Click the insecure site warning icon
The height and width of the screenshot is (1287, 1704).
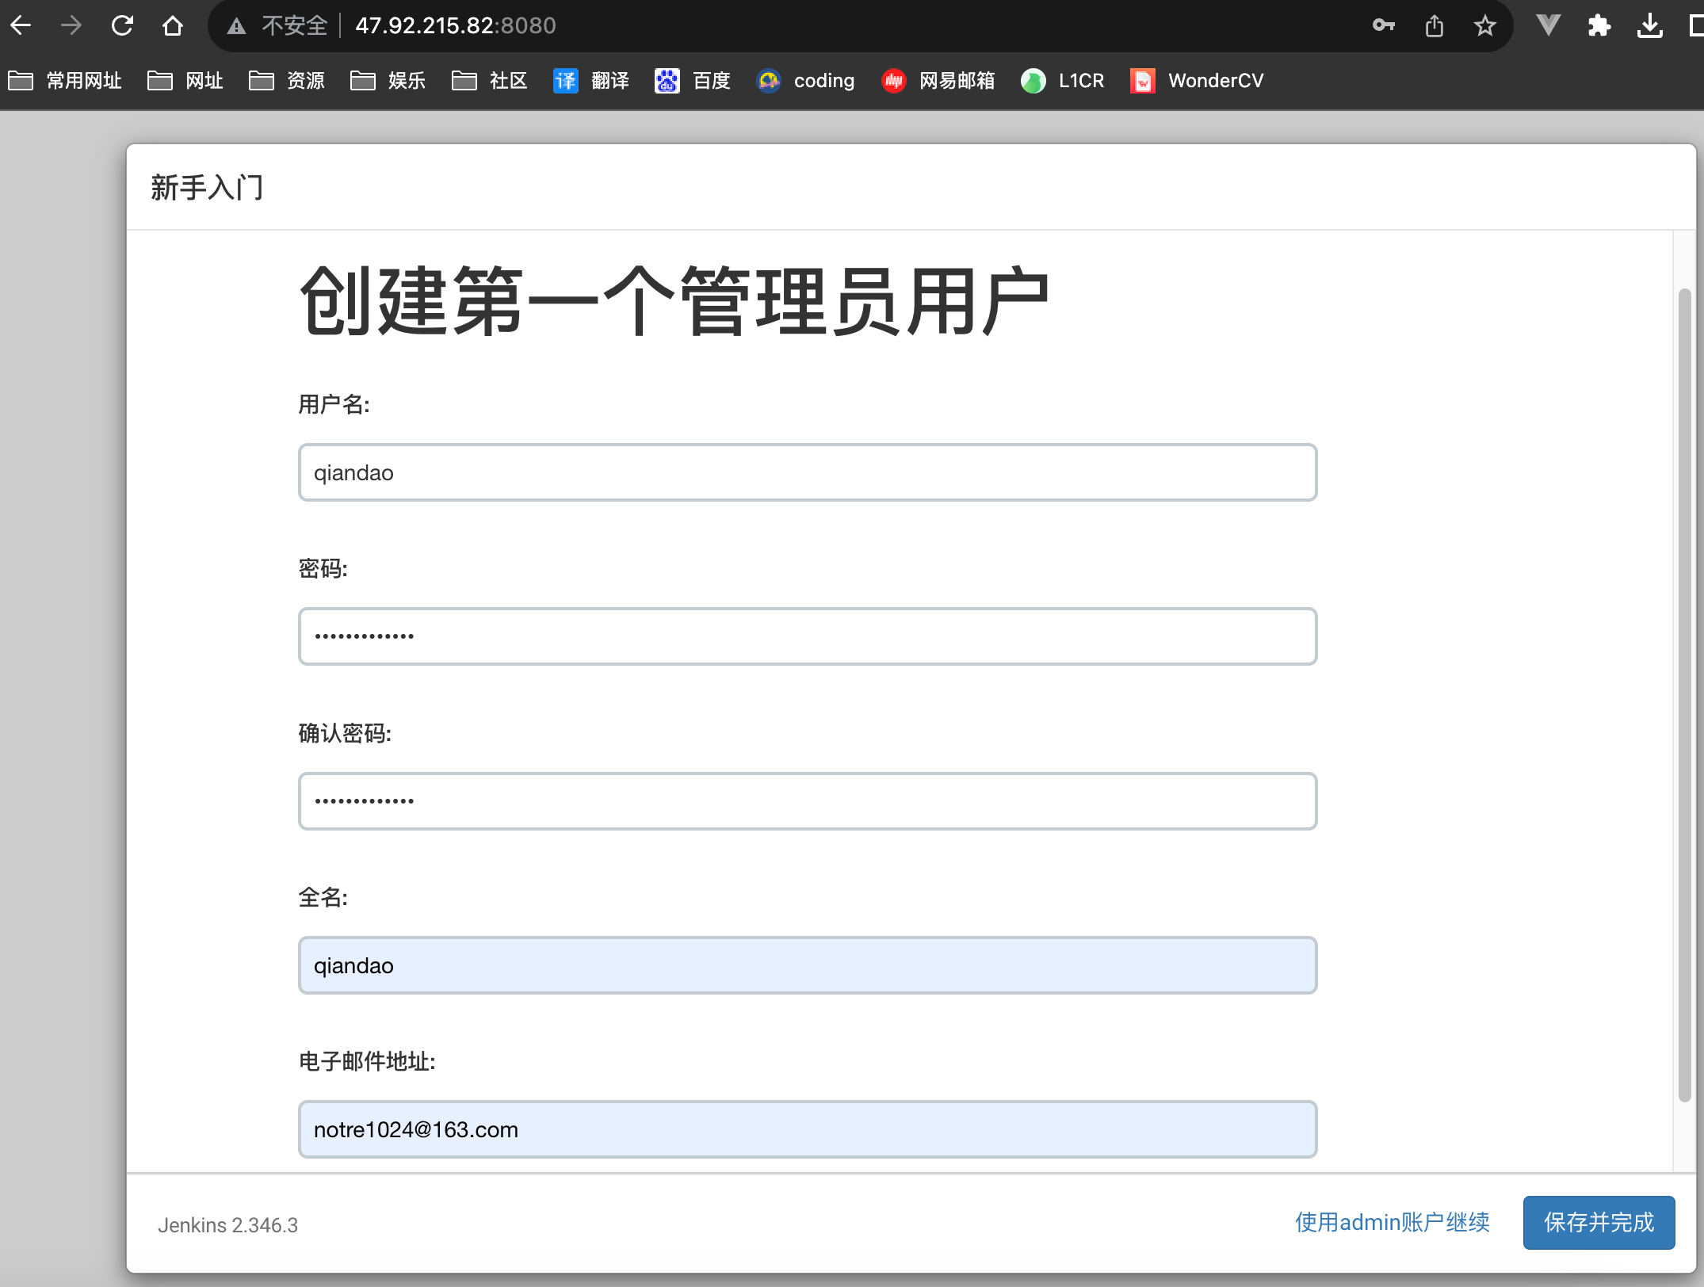click(236, 26)
